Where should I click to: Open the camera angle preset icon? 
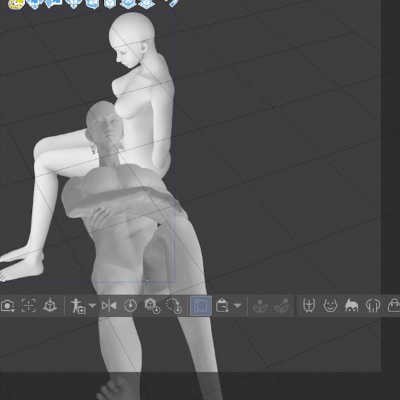[x=7, y=305]
